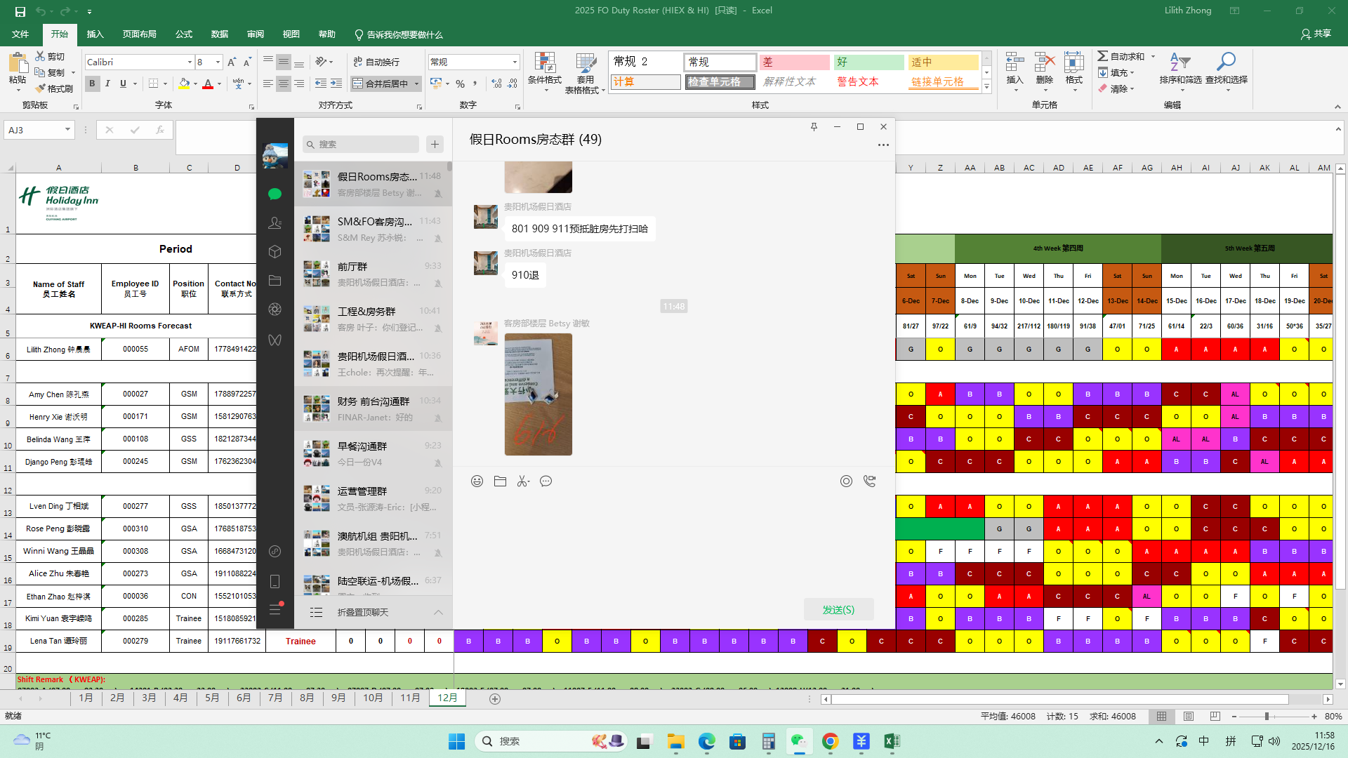This screenshot has width=1348, height=758.
Task: Open Moments aperture icon in WeChat sidebar
Action: tap(275, 310)
